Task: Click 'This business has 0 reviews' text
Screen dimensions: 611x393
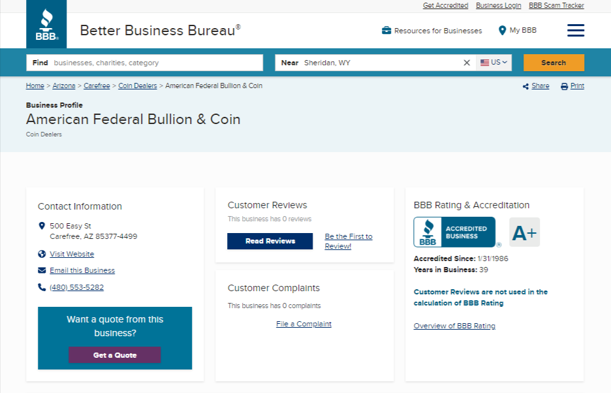Action: pyautogui.click(x=270, y=219)
